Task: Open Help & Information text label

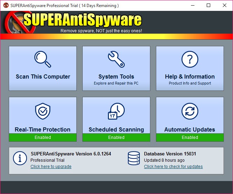Action: tap(190, 76)
